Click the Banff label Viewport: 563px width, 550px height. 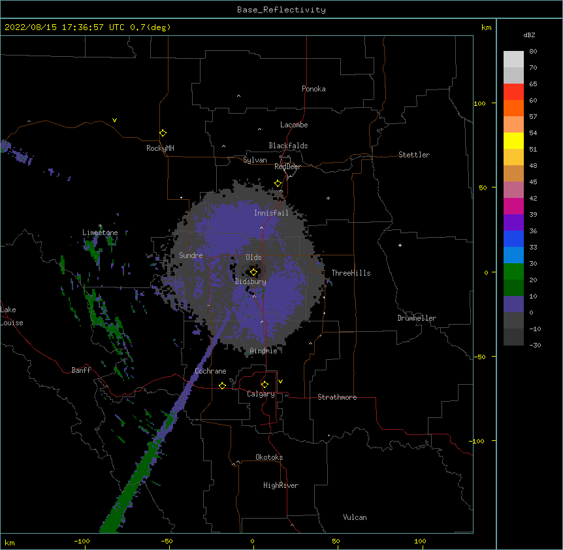[x=81, y=370]
